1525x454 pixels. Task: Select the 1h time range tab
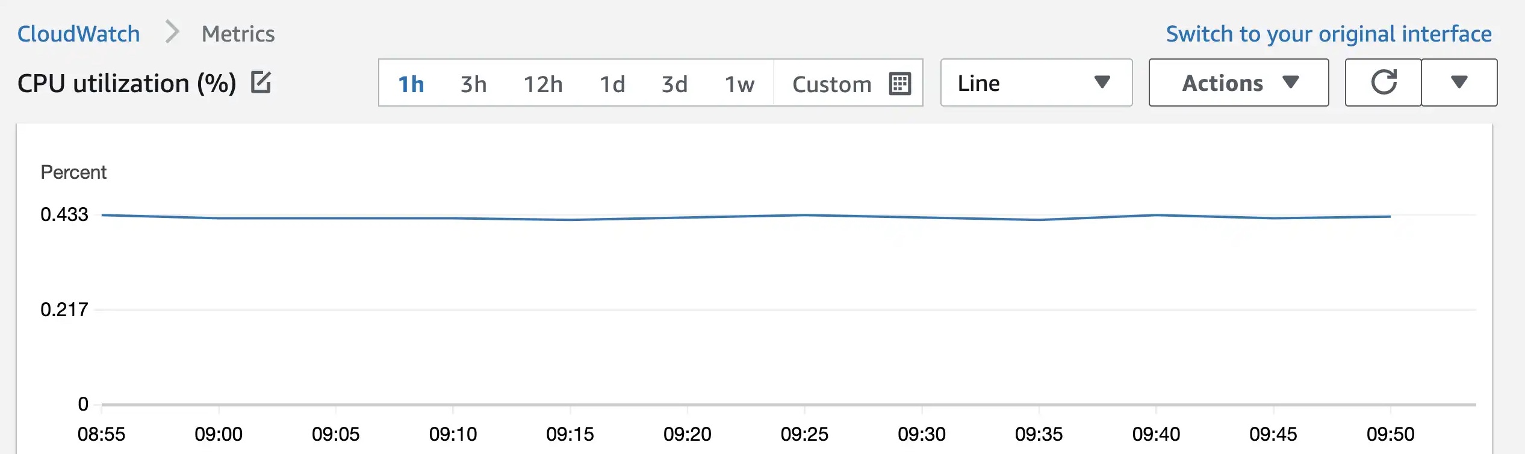[410, 84]
